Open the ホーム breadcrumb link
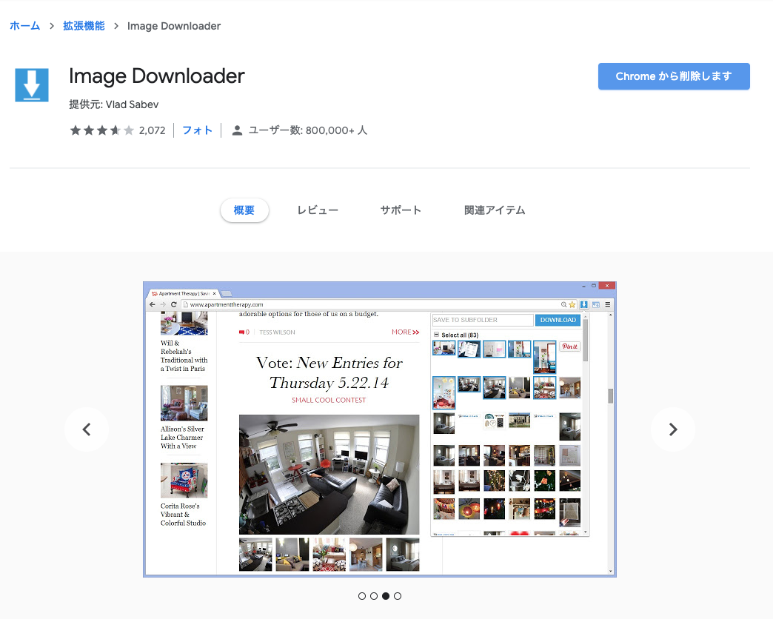This screenshot has width=773, height=619. [x=24, y=26]
